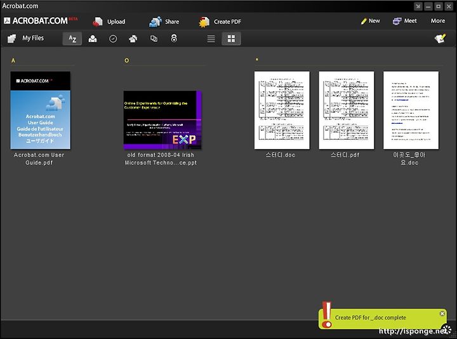Sort files by shared-with icon
457x339 pixels.
133,39
